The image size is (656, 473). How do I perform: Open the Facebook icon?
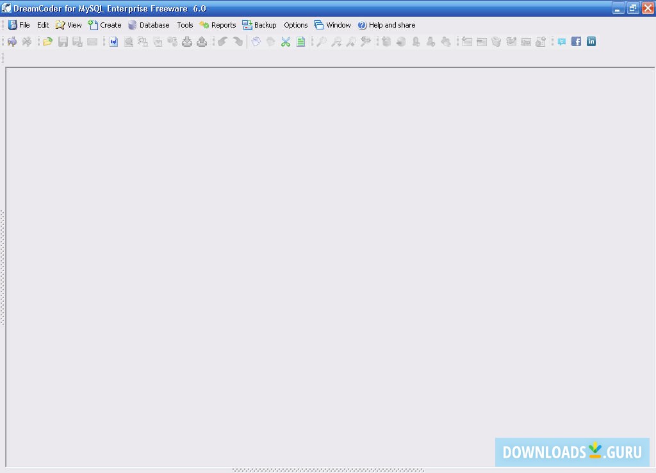(576, 41)
